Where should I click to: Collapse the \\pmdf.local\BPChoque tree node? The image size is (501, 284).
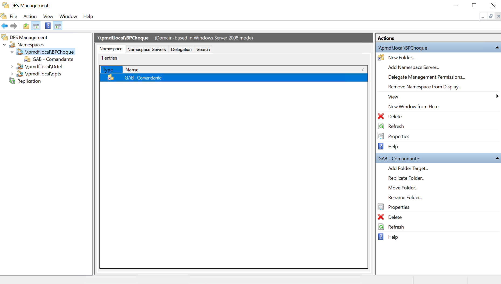point(12,52)
